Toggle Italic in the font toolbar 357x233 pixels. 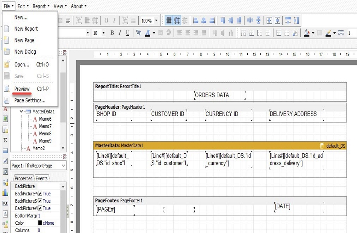click(120, 33)
